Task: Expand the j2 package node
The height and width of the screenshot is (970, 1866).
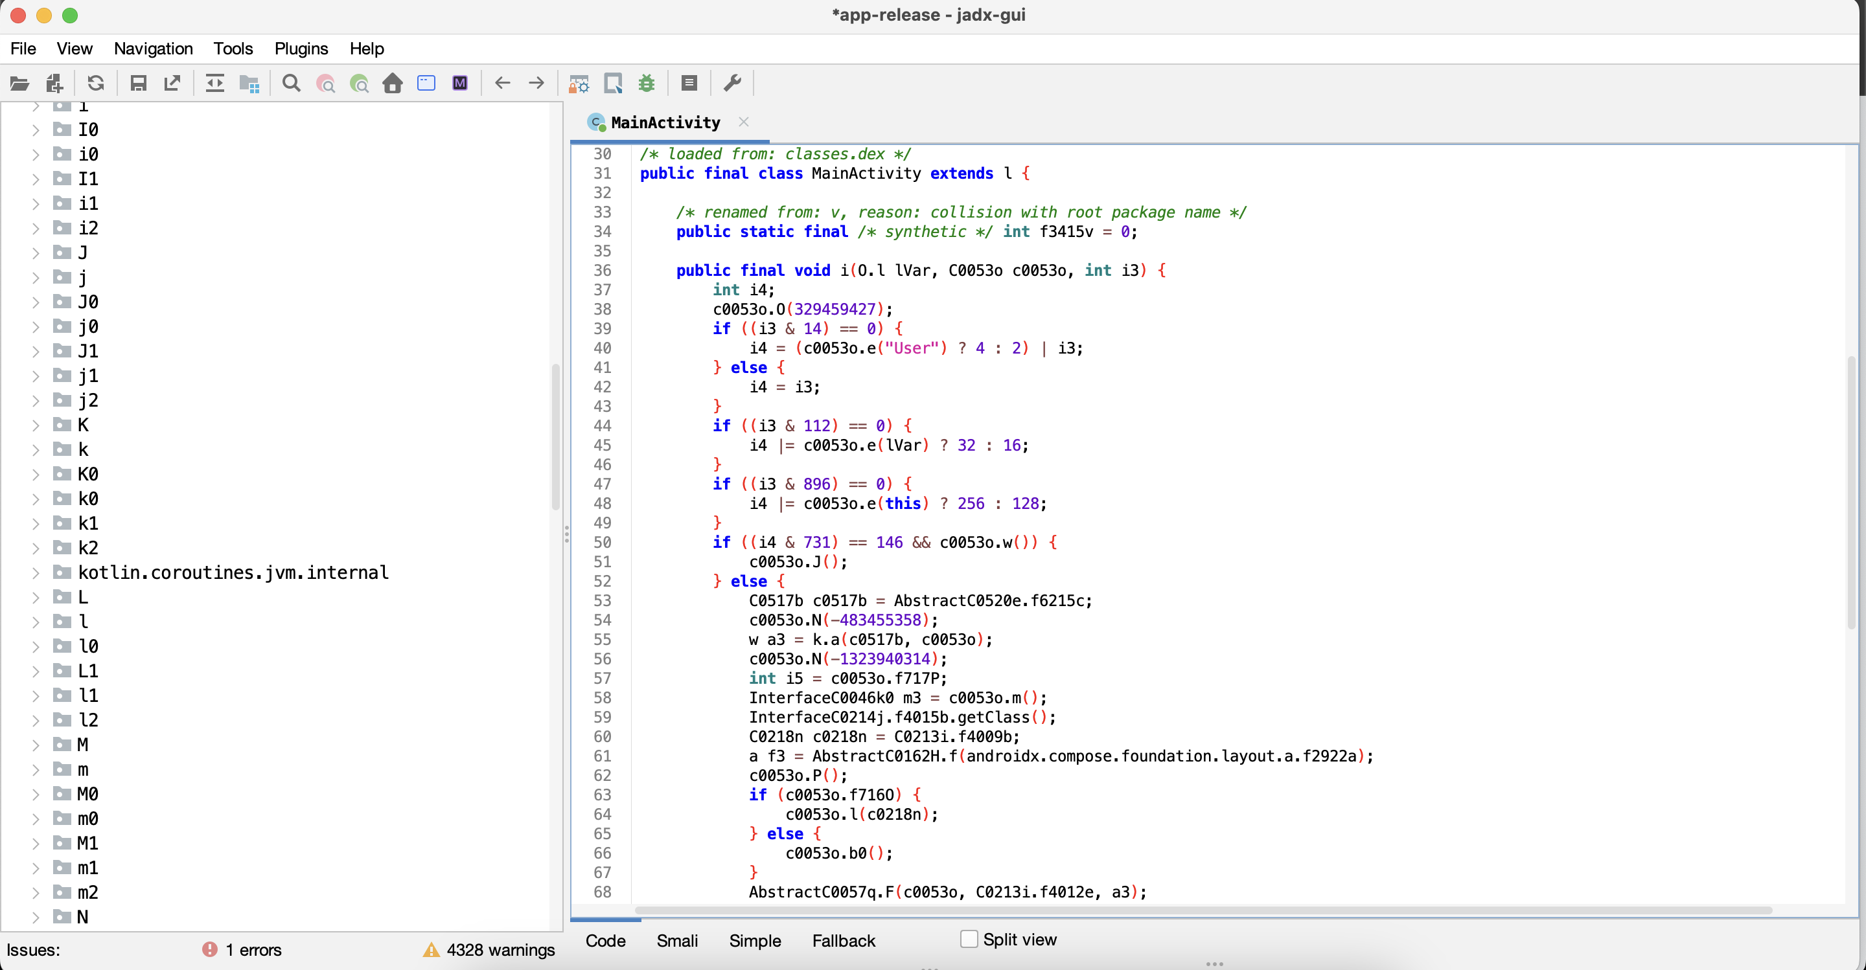Action: tap(36, 401)
